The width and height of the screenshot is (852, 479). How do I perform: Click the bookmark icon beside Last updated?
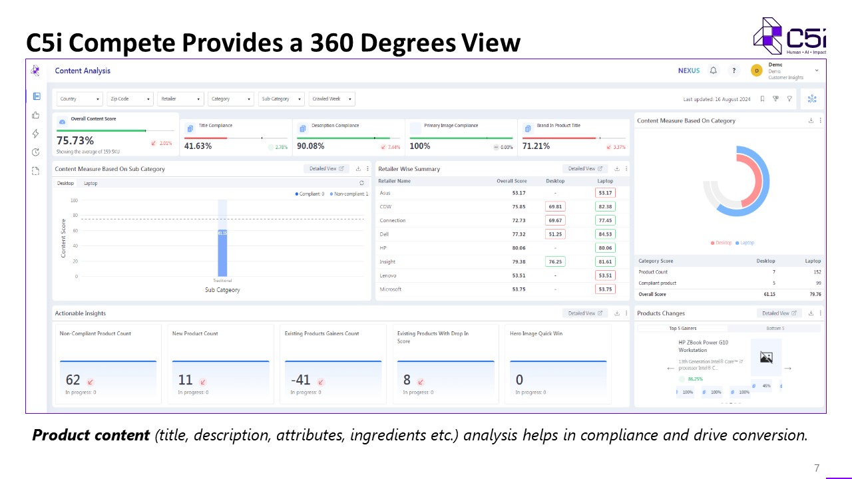click(x=762, y=98)
